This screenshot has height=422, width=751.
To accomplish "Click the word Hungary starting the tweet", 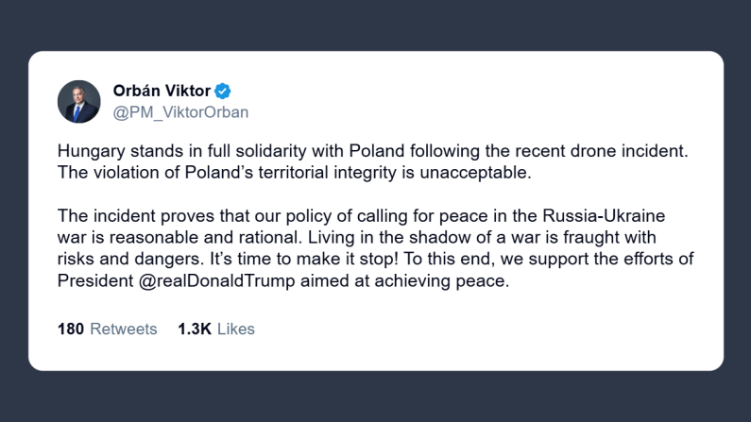I will (90, 150).
